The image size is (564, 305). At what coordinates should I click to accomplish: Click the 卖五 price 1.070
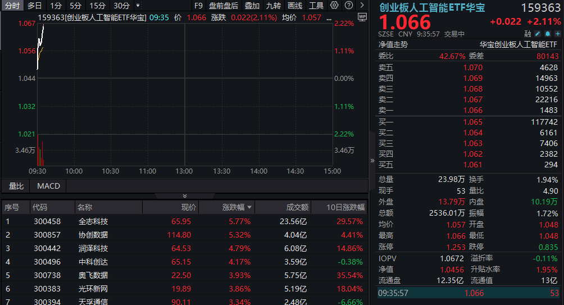472,67
